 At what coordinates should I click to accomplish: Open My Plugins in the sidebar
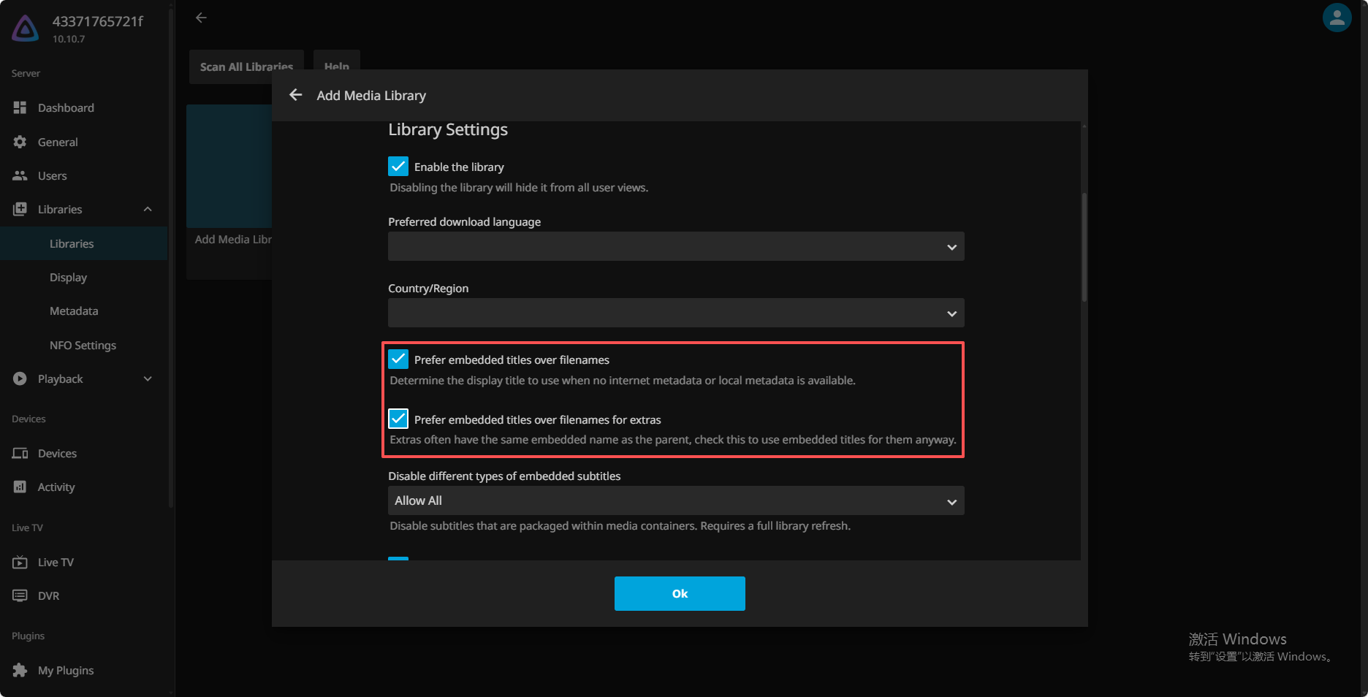tap(84, 670)
